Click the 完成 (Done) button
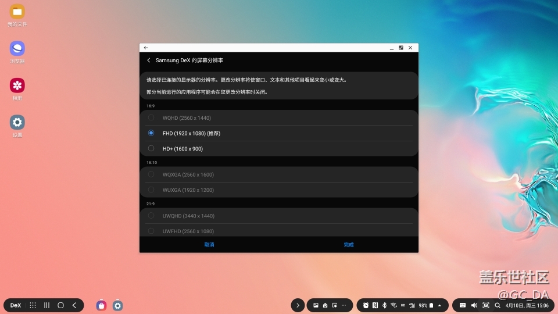The width and height of the screenshot is (558, 314). (x=349, y=245)
